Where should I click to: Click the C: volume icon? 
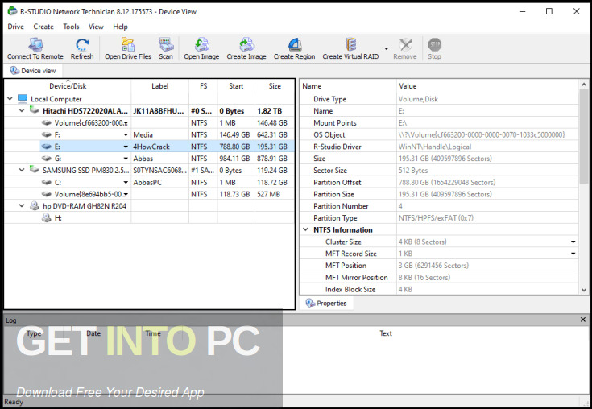coord(46,182)
